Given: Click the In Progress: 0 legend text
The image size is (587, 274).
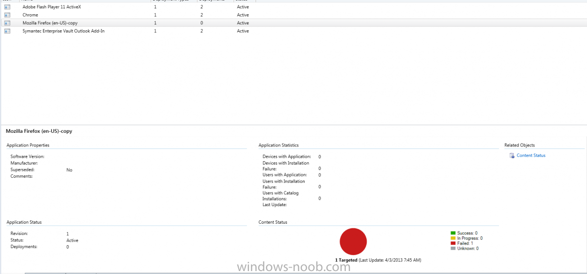Looking at the screenshot, I should coord(470,238).
